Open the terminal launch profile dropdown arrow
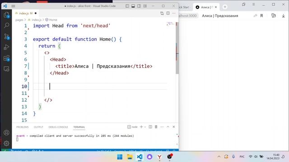 click(145, 127)
